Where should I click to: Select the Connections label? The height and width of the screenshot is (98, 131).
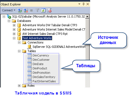tap(36, 42)
